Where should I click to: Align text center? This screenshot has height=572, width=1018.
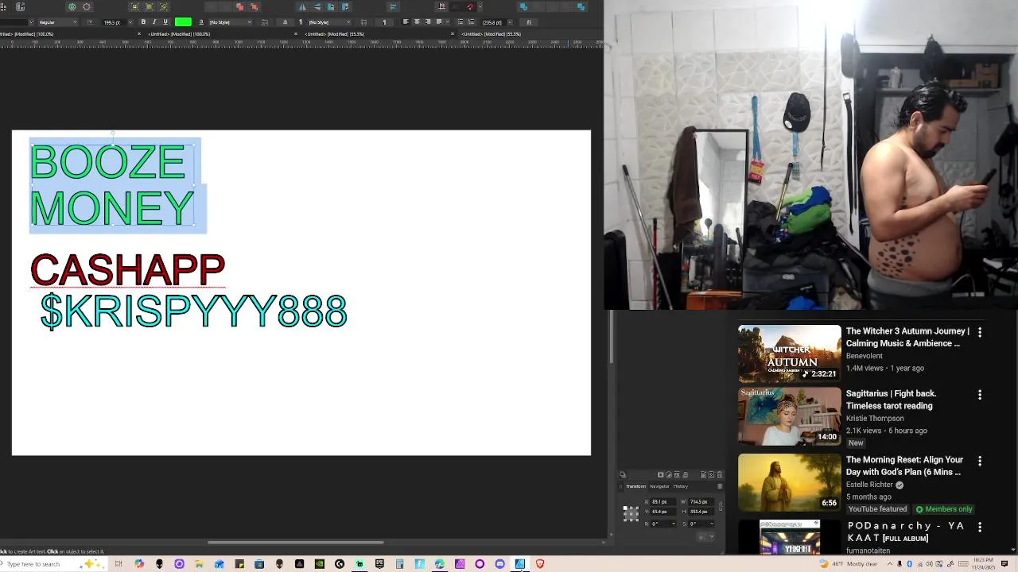(417, 21)
